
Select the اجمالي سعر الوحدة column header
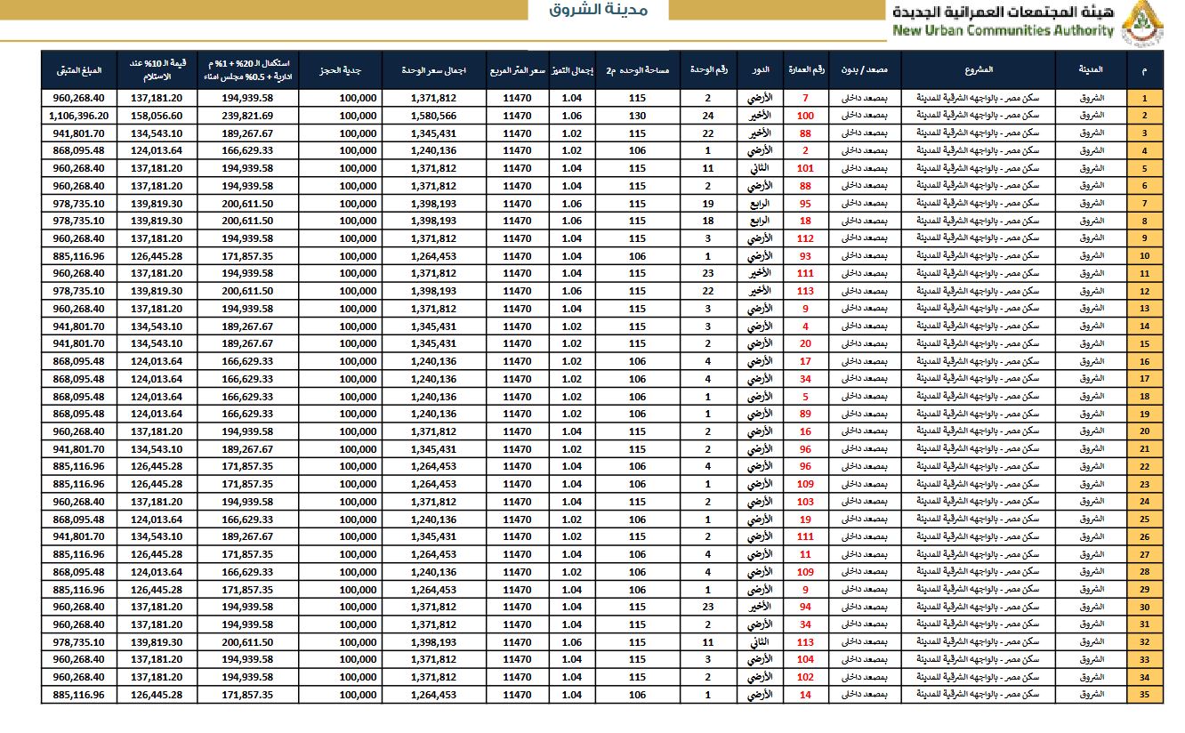tap(433, 69)
